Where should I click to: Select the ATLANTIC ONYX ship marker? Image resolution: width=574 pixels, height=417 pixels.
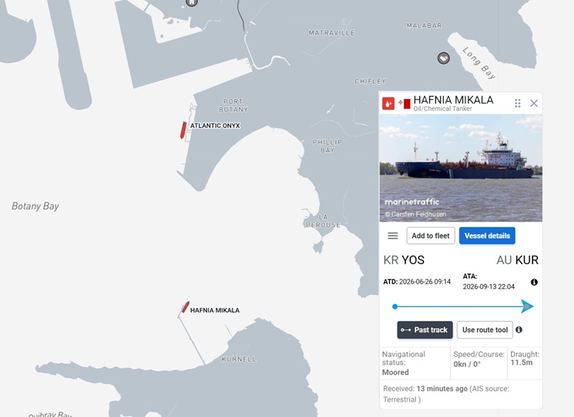(x=183, y=130)
